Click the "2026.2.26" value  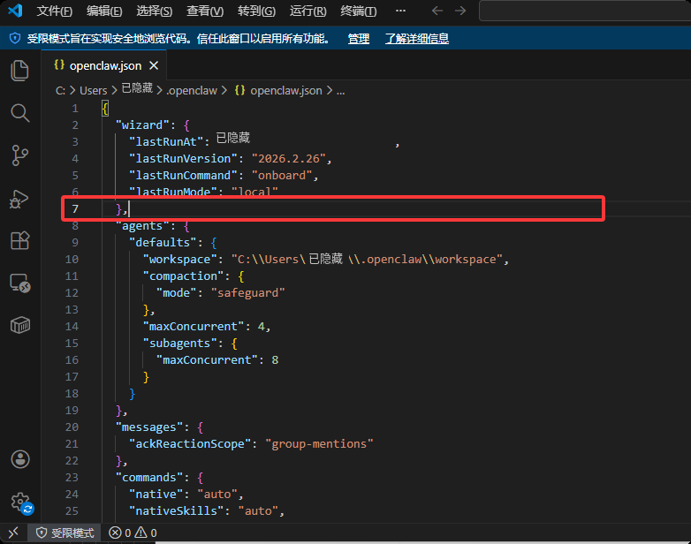[289, 159]
